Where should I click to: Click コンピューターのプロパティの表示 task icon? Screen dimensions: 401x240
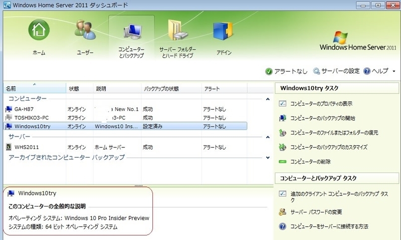point(282,103)
